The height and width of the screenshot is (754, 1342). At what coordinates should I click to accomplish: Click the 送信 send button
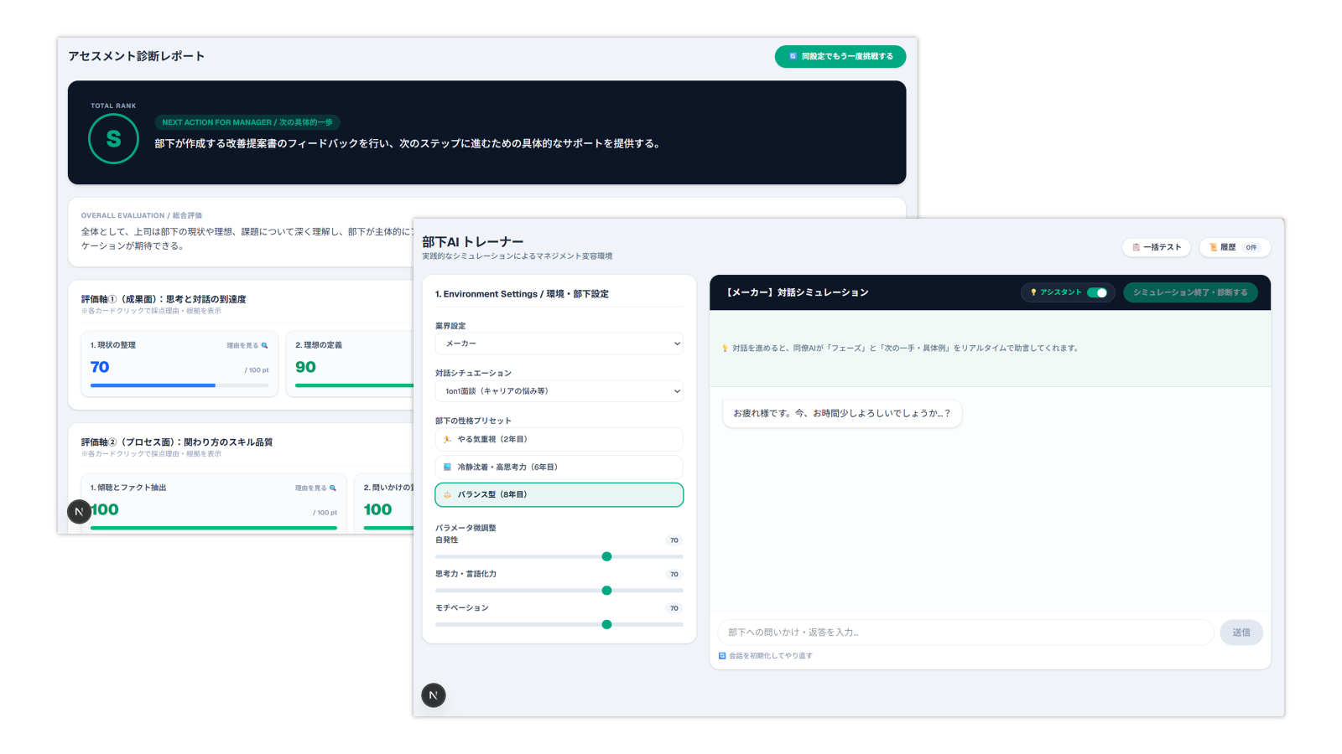pos(1241,633)
